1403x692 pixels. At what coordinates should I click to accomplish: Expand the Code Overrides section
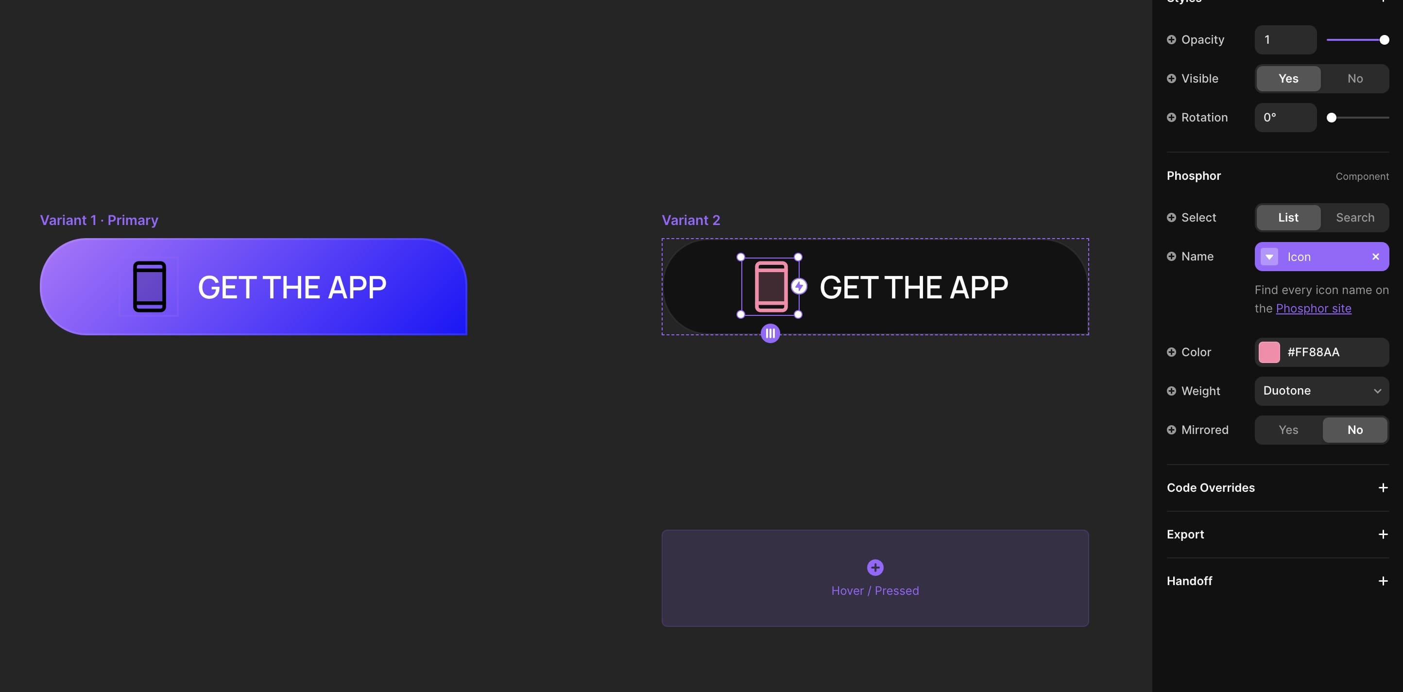(1384, 488)
